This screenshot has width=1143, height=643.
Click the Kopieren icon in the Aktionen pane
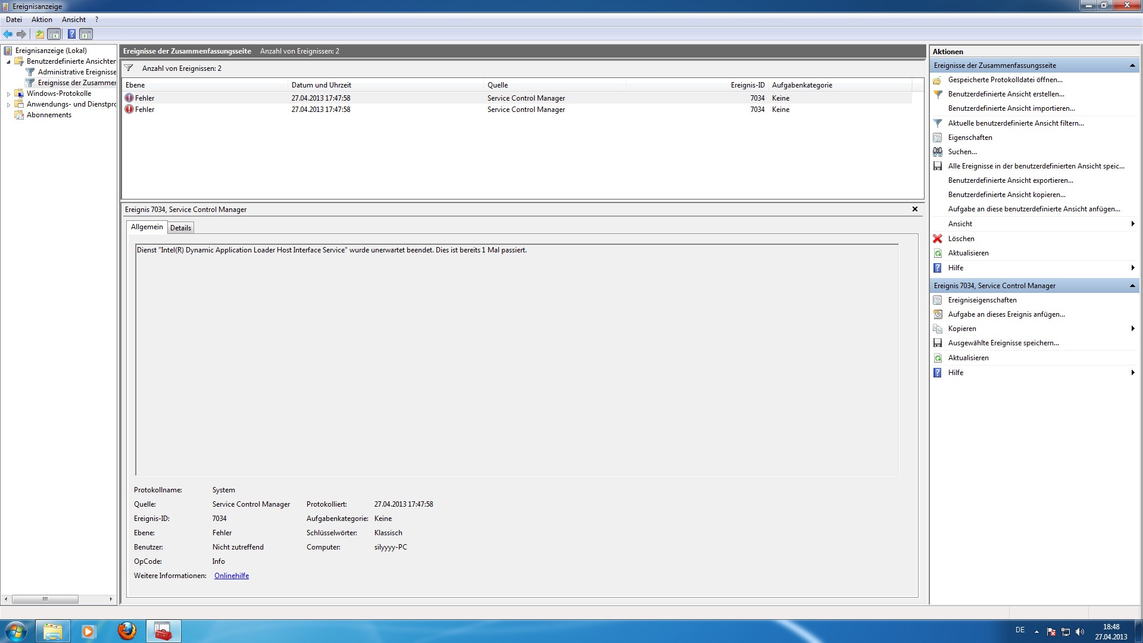(938, 329)
